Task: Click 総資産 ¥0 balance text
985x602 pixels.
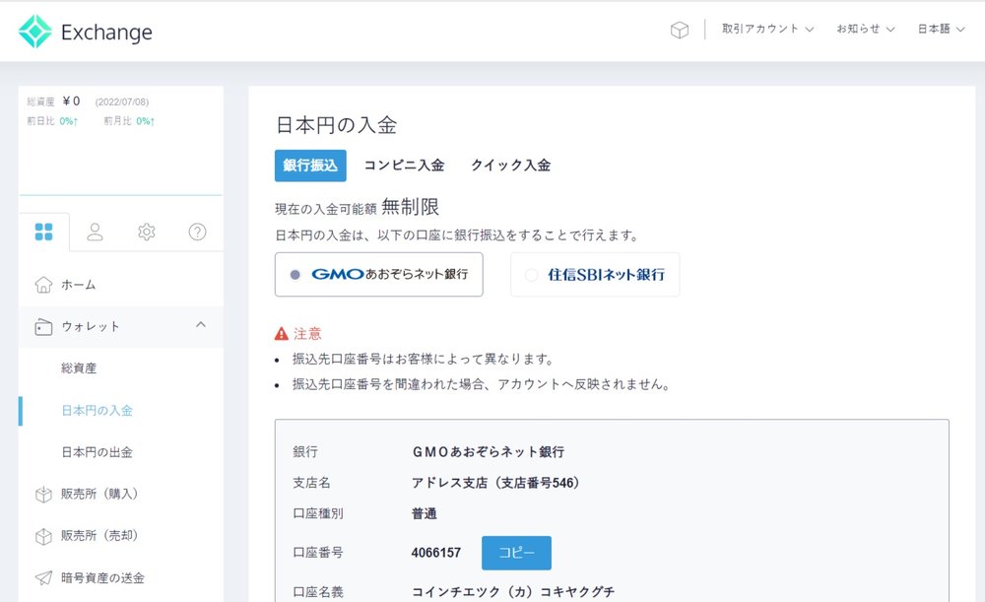Action: coord(53,101)
